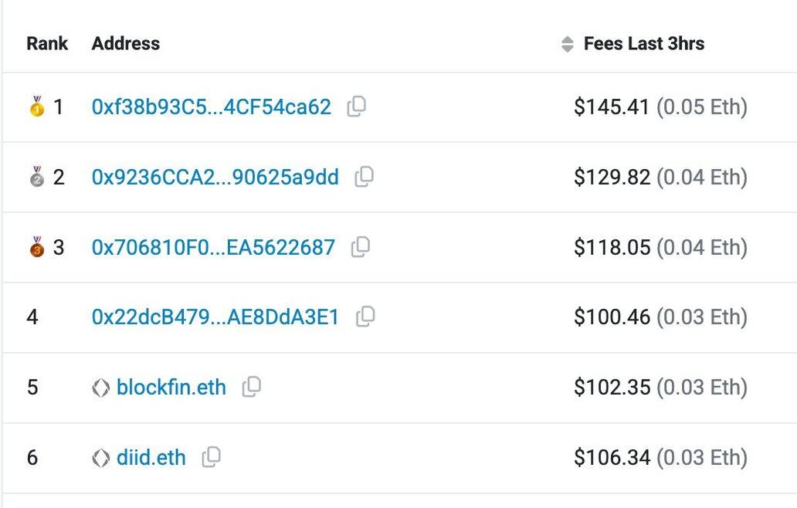Sort by Fees Last 3hrs arrows

coord(568,44)
